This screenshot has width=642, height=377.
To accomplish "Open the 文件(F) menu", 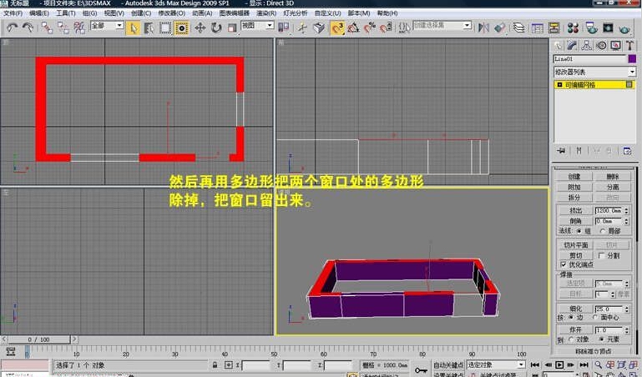I will [13, 13].
